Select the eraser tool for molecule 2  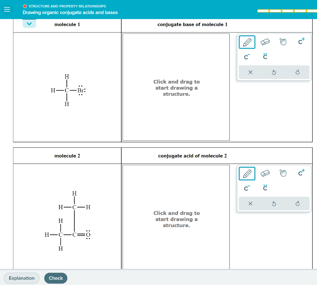coord(265,173)
